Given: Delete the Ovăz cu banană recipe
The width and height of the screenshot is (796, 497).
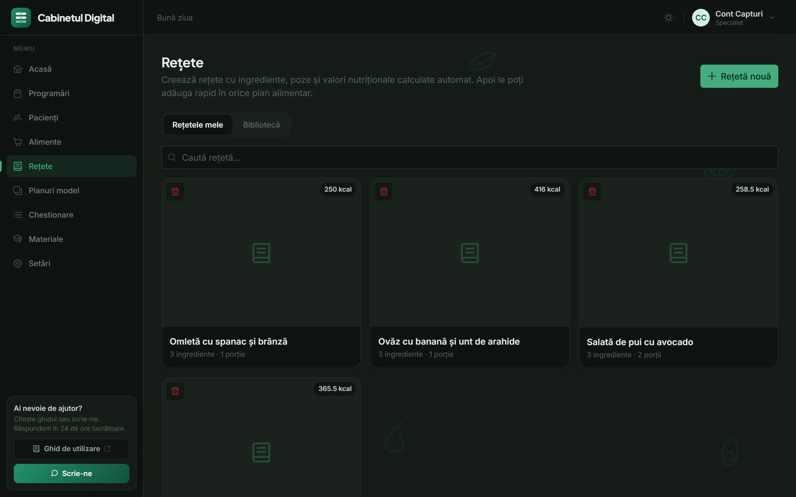Looking at the screenshot, I should 384,192.
